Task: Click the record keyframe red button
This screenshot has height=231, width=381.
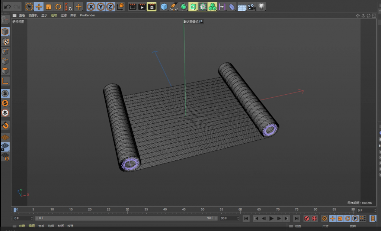Action: click(307, 218)
